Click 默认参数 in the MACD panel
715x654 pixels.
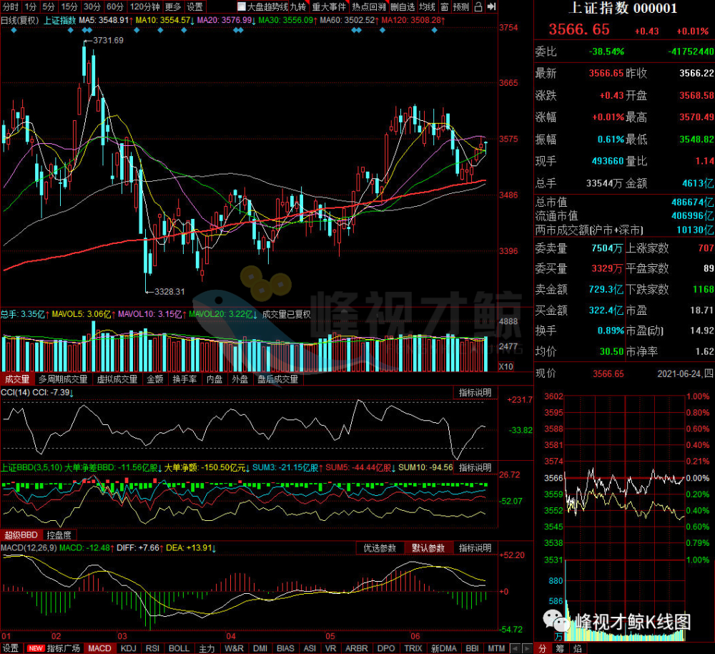point(428,548)
